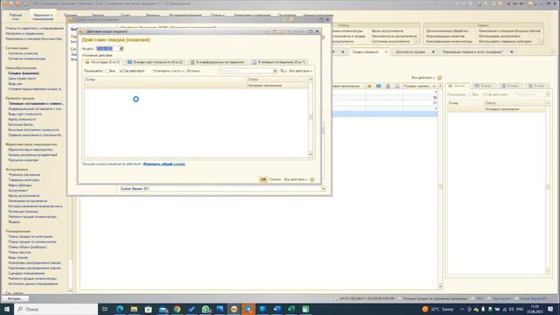
Task: Open Все действия menu at dialog bottom
Action: pos(296,179)
